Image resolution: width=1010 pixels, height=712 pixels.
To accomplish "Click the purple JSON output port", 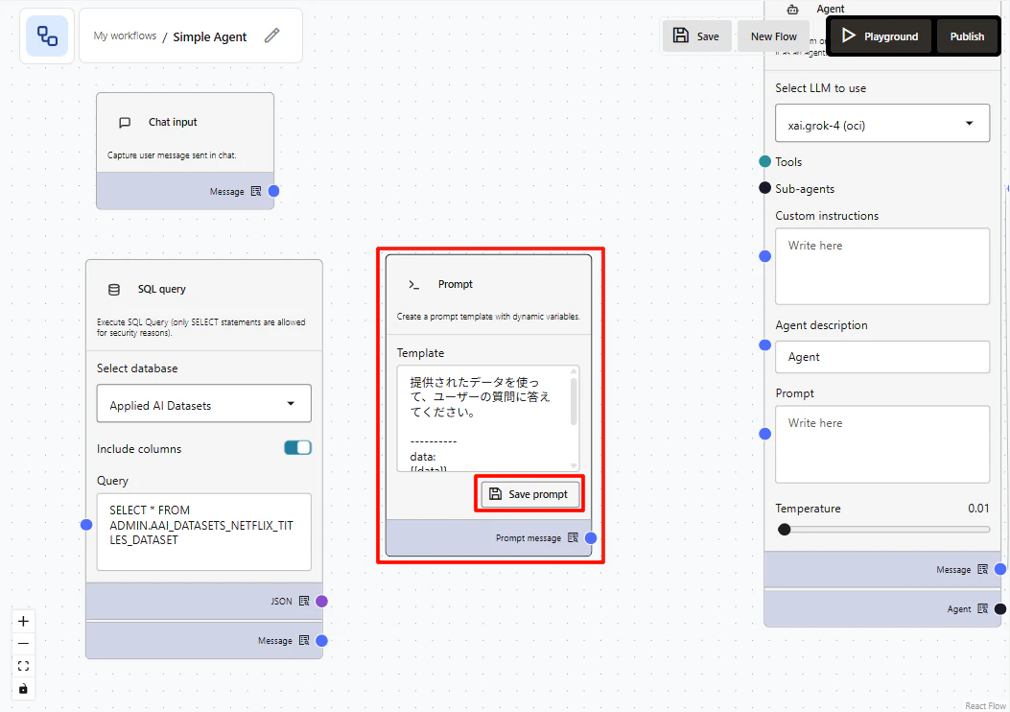I will pos(321,602).
